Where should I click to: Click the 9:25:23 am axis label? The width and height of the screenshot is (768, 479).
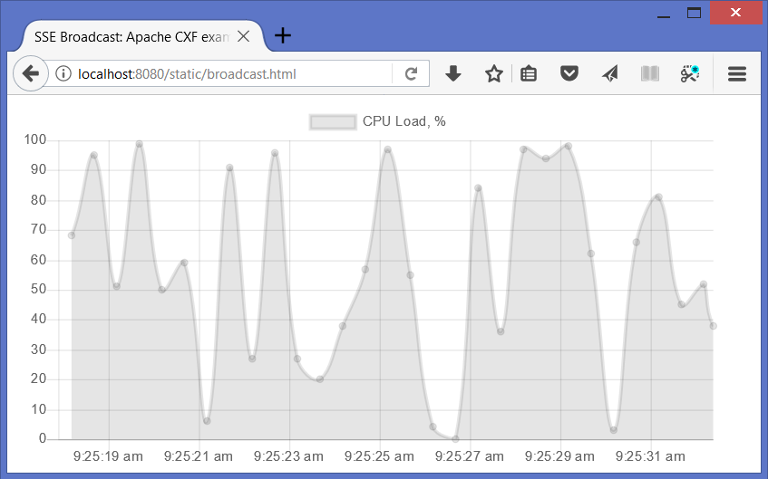pyautogui.click(x=288, y=456)
